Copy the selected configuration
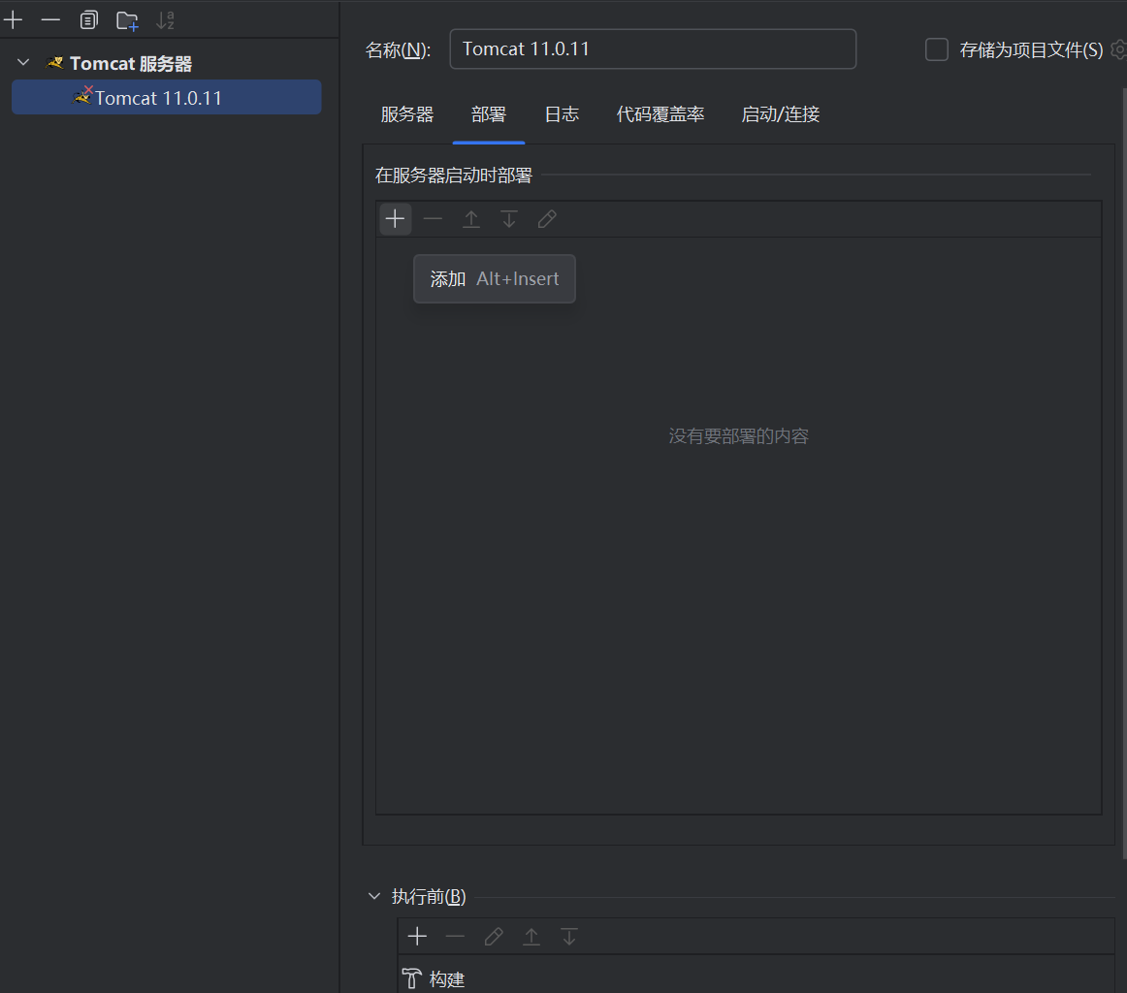1127x993 pixels. click(x=88, y=20)
